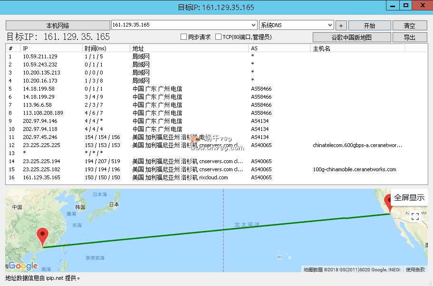Open the 系统DNS dropdown list

coord(330,25)
